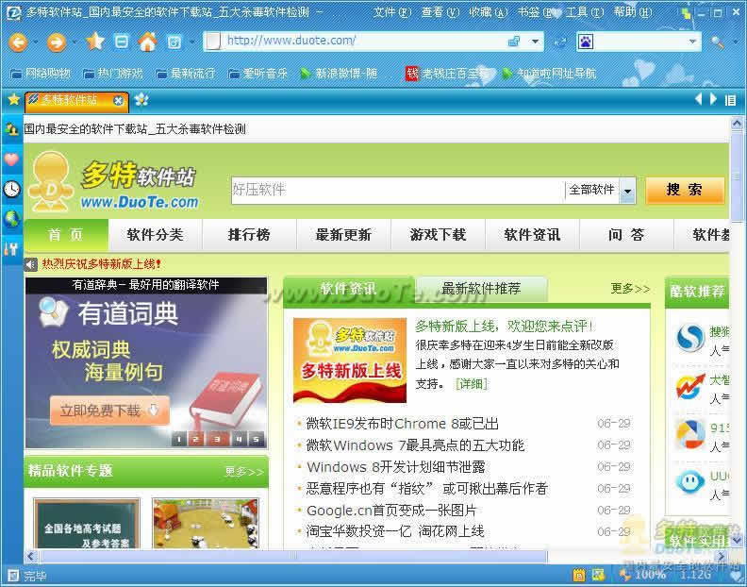Click the refresh icon next to address bar
The height and width of the screenshot is (587, 747).
point(560,42)
